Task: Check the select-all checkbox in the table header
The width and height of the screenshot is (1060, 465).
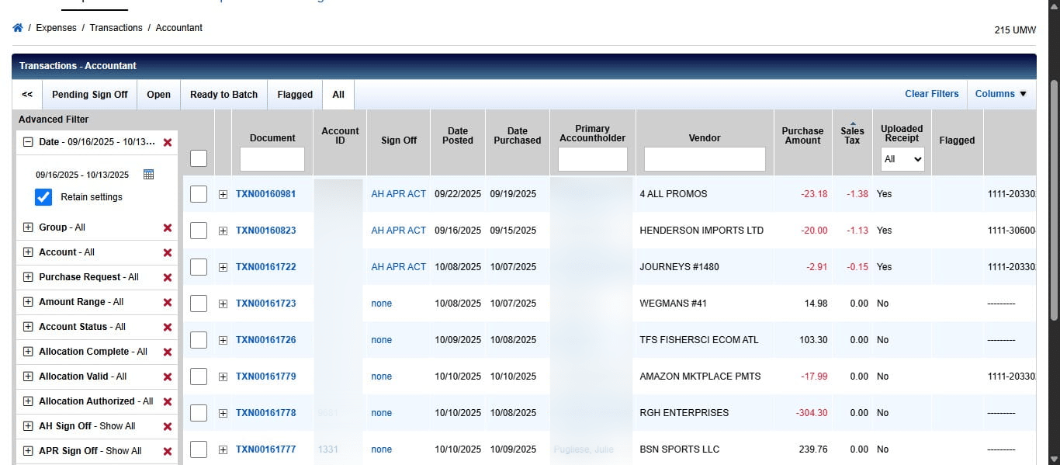Action: (x=198, y=157)
